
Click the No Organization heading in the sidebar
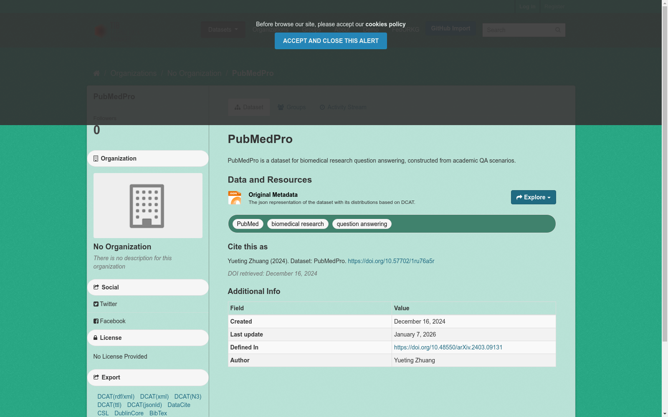click(122, 247)
